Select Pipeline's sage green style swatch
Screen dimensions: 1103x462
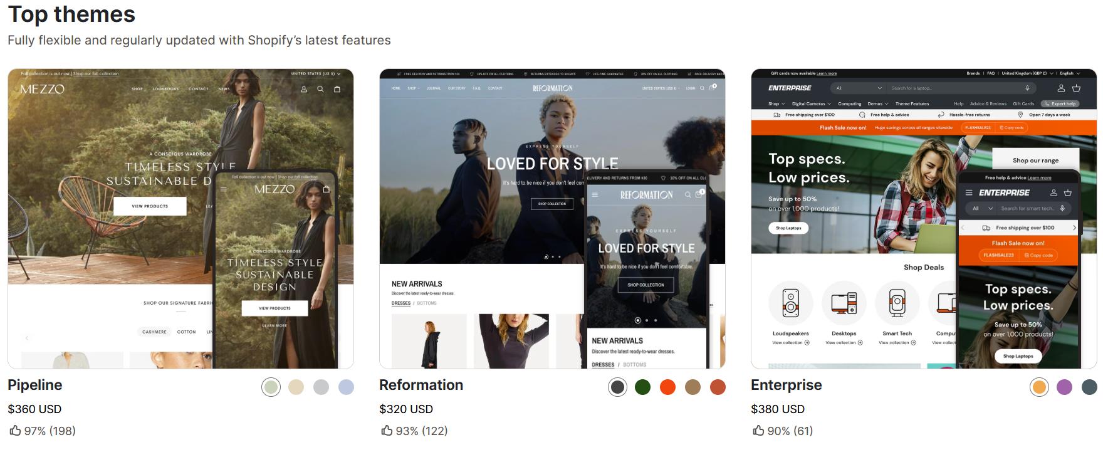[x=271, y=387]
